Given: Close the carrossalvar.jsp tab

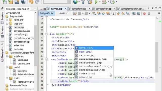Looking at the screenshot, I should tap(115, 9).
